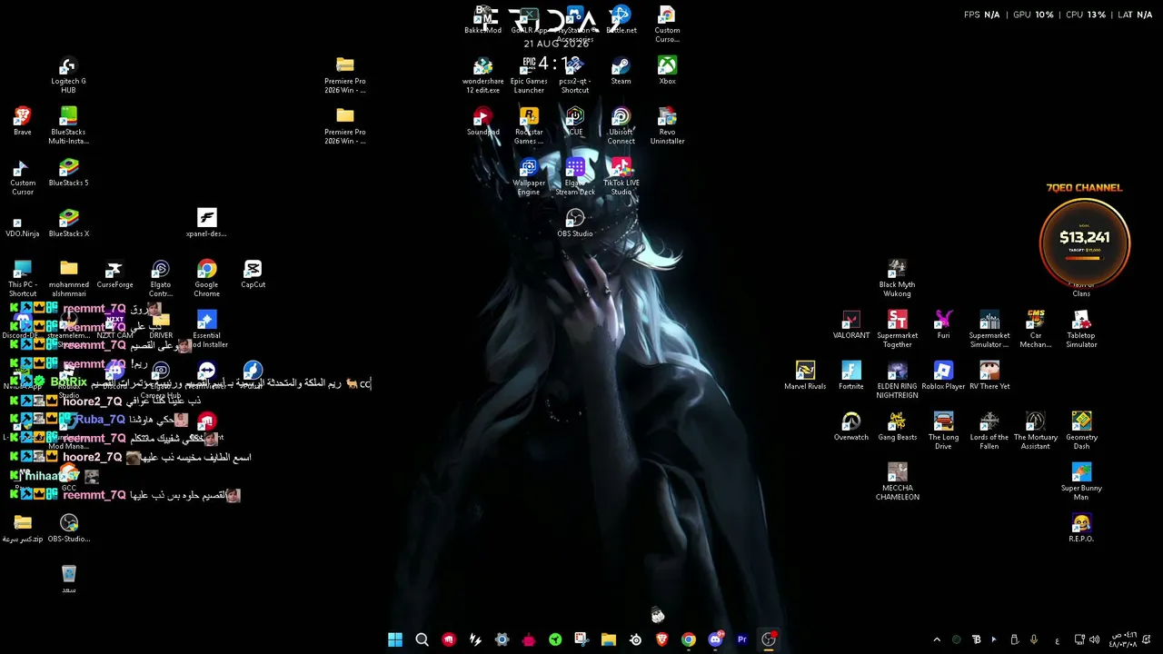Select the BlueStacks X desktop icon
1163x654 pixels.
point(68,223)
